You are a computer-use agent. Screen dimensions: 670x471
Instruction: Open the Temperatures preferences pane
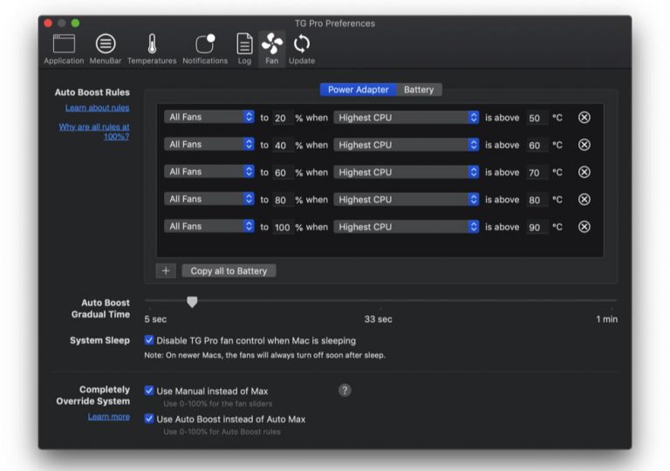(x=152, y=49)
